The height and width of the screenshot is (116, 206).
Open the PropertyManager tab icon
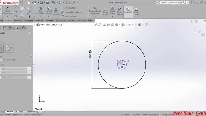(x=4, y=28)
